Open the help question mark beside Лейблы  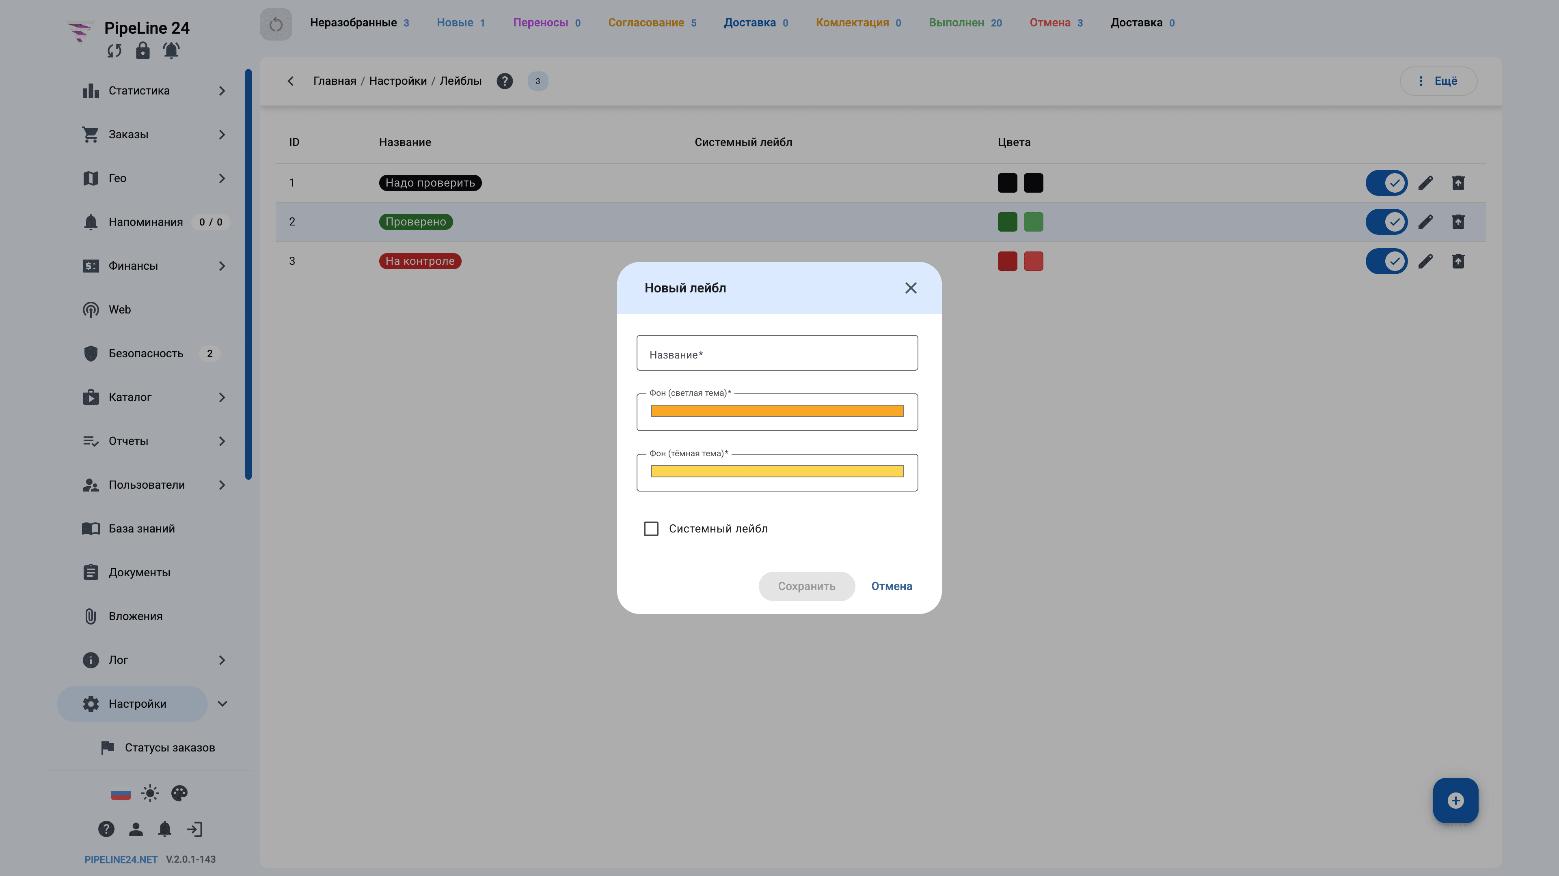coord(505,81)
